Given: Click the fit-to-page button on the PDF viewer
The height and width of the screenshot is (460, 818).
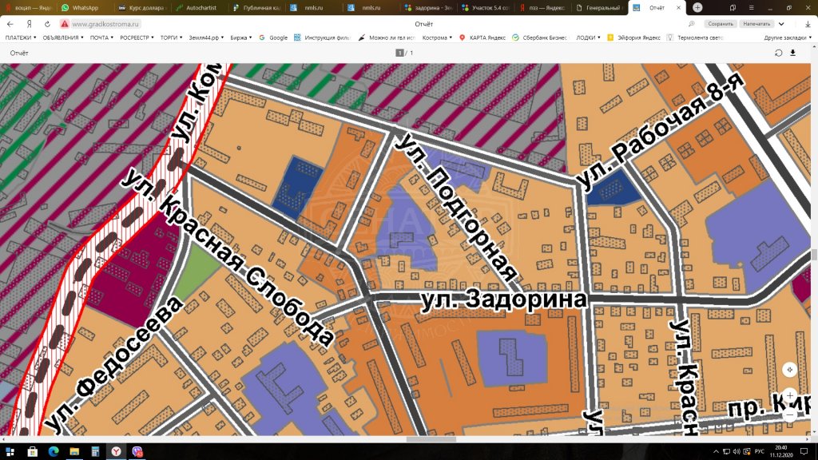Looking at the screenshot, I should pyautogui.click(x=789, y=370).
